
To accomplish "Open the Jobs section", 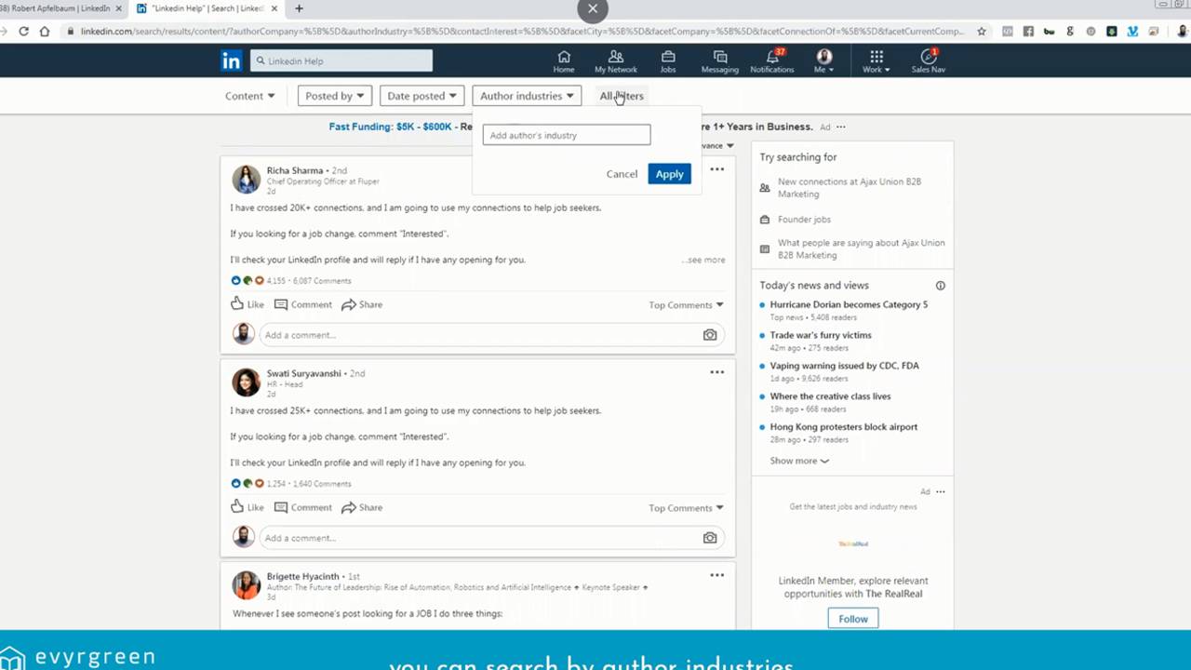I will pyautogui.click(x=668, y=61).
